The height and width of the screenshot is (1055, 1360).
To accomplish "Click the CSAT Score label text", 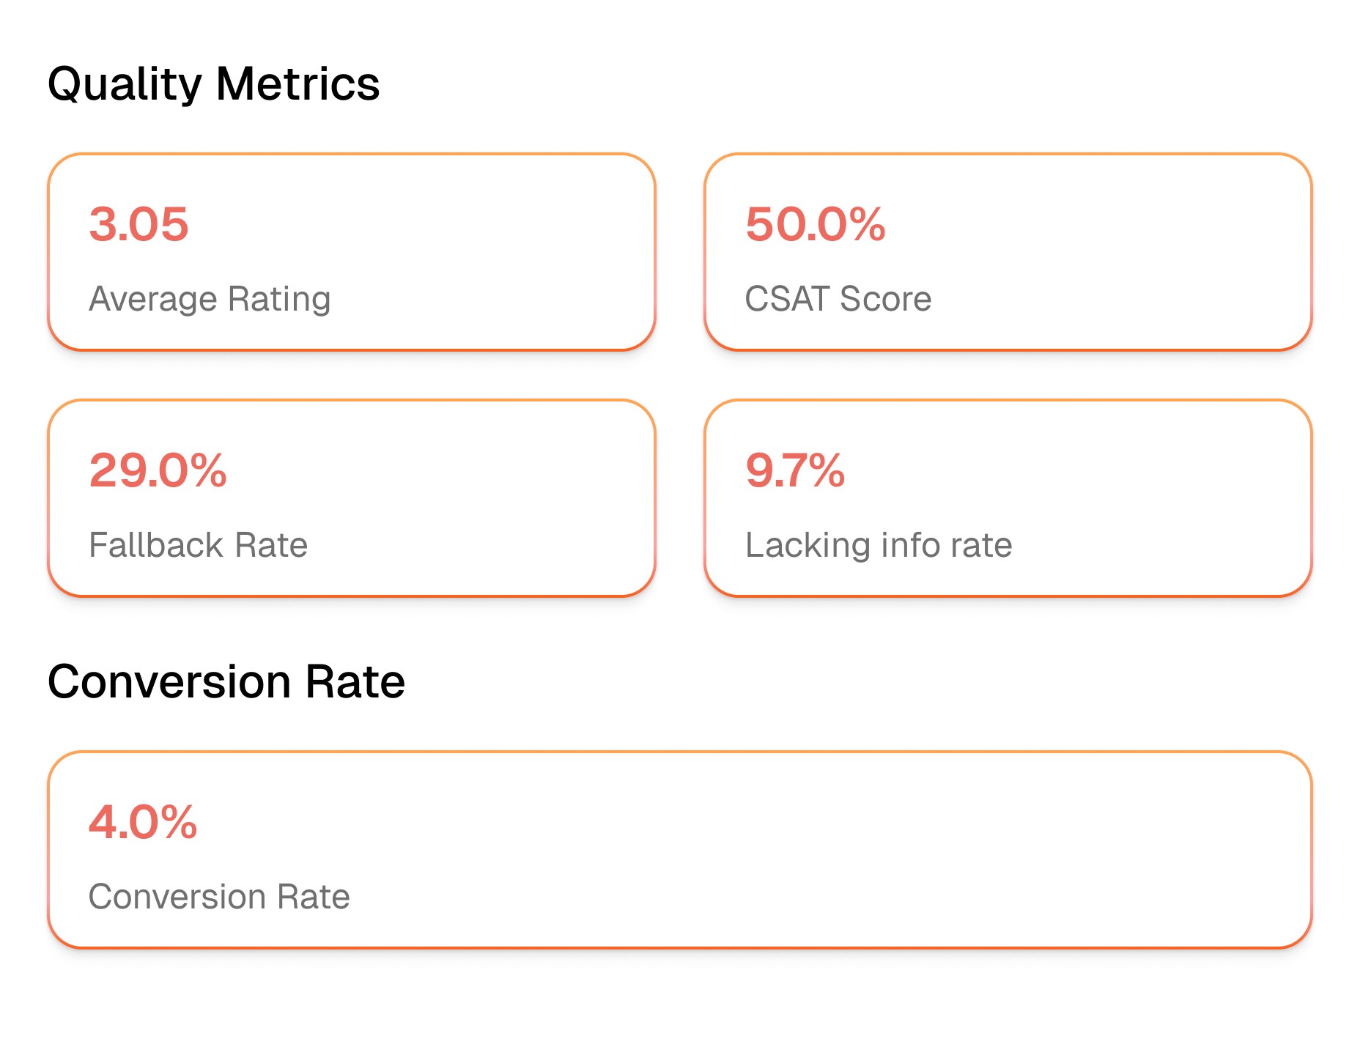I will (x=838, y=299).
